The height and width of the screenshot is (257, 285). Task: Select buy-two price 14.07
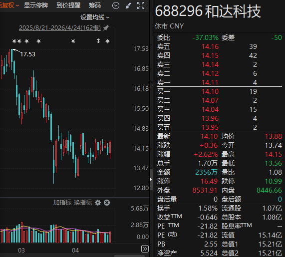(210, 100)
